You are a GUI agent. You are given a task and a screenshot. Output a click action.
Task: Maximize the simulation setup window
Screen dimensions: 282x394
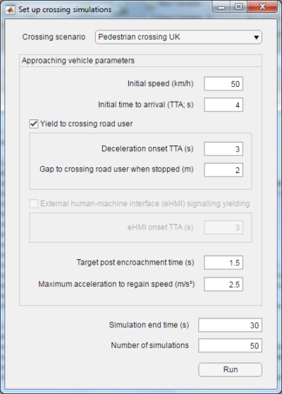(x=238, y=7)
